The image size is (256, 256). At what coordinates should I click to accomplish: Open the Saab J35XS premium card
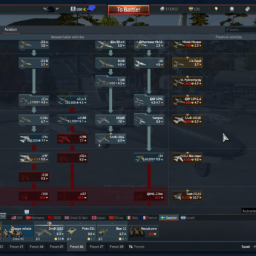(x=188, y=196)
